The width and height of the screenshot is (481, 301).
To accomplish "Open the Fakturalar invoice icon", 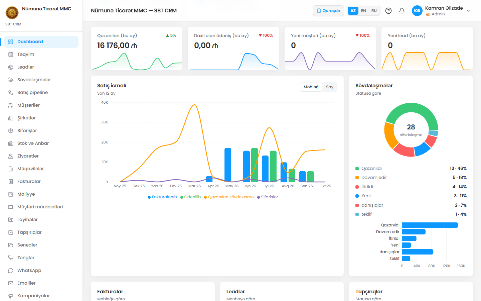I will tap(11, 182).
